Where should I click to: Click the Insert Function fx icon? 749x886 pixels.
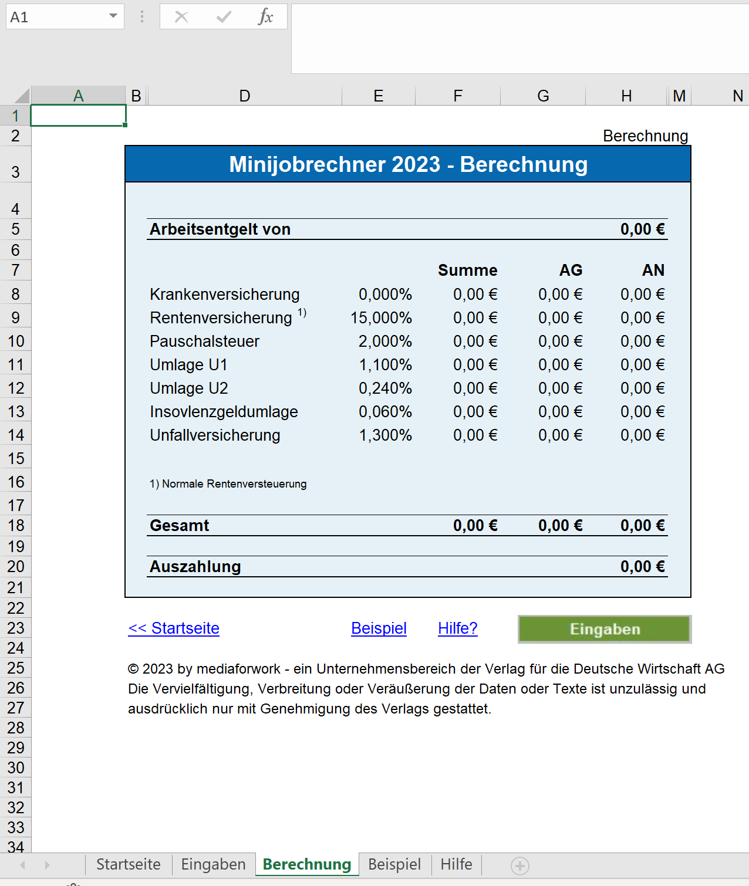click(265, 17)
